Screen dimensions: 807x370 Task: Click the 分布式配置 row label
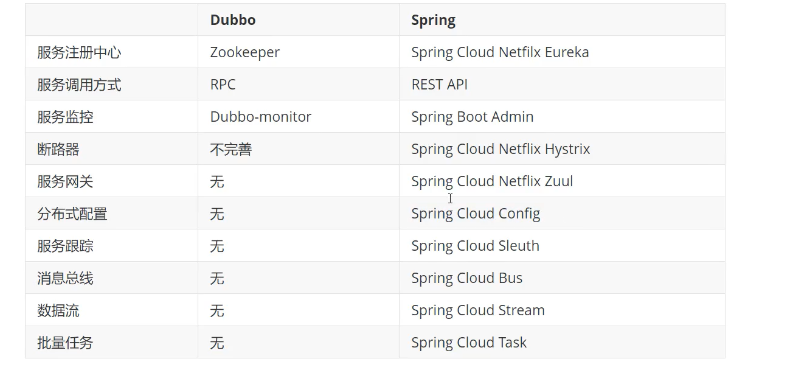point(72,214)
